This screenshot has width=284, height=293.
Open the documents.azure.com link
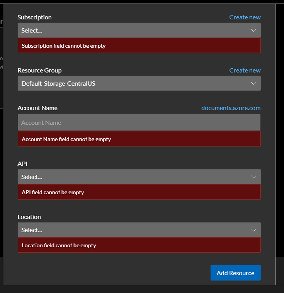tap(231, 108)
